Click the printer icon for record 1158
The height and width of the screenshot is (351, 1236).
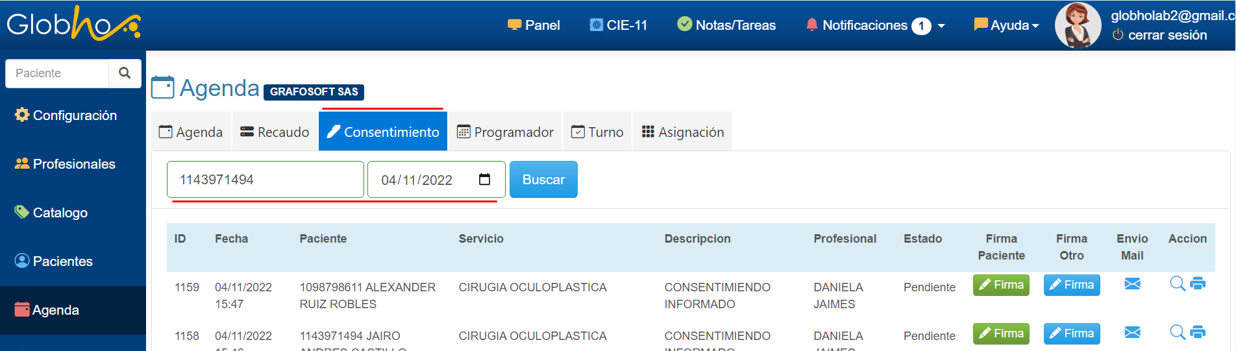pos(1198,332)
